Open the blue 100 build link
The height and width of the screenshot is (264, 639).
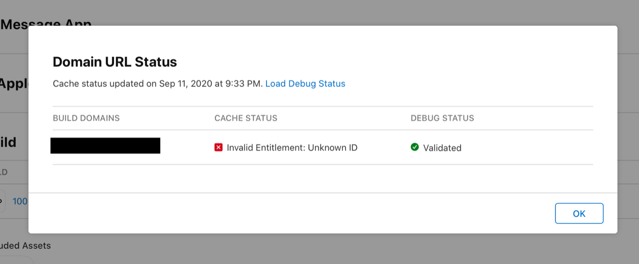pos(20,201)
